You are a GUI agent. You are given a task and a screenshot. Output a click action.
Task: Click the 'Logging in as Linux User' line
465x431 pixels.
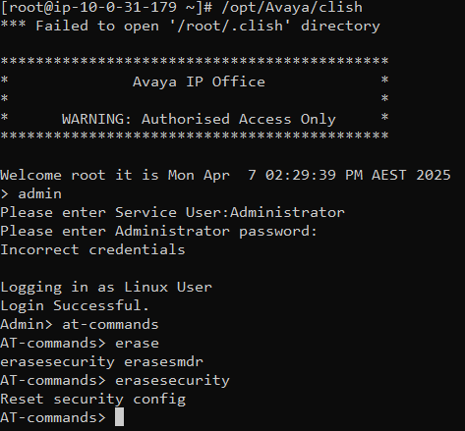tap(106, 287)
